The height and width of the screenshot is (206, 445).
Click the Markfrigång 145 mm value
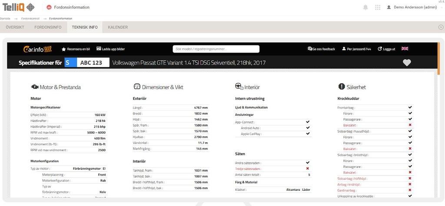click(x=202, y=148)
